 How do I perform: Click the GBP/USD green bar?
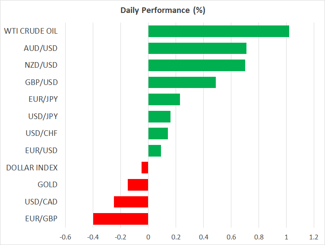[x=182, y=82]
